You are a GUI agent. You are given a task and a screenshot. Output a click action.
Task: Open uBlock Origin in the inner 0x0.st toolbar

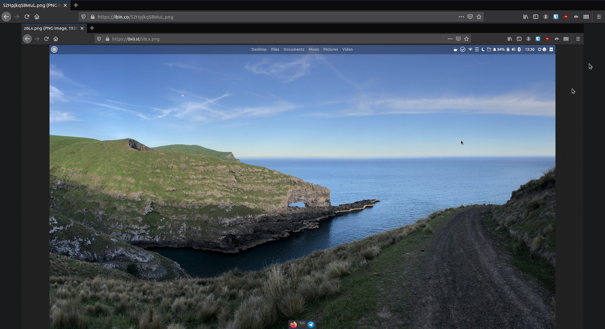(x=547, y=39)
